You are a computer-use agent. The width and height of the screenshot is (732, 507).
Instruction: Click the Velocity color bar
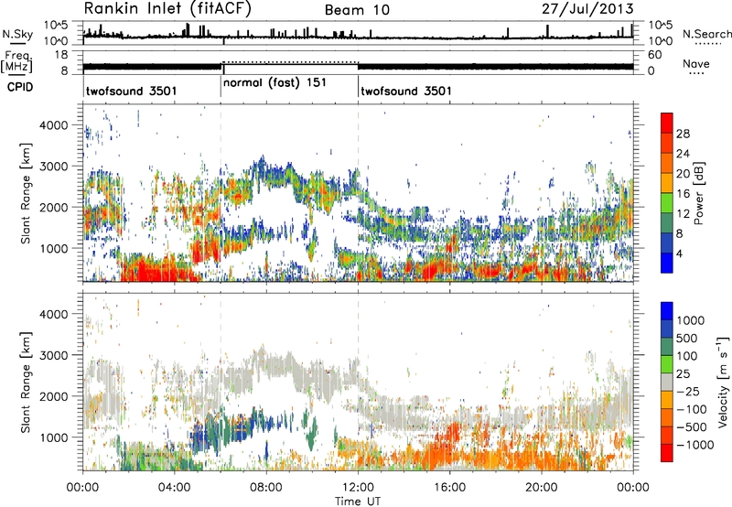[x=667, y=382]
